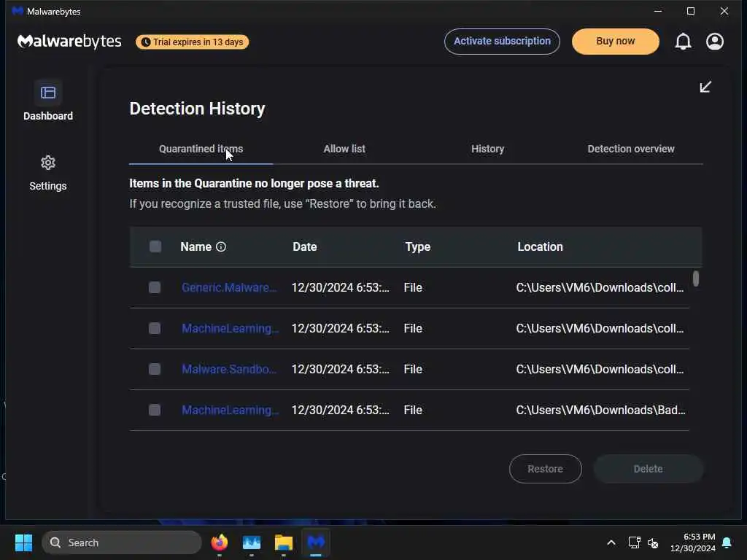Open File Explorer from the taskbar
747x560 pixels.
pos(284,542)
